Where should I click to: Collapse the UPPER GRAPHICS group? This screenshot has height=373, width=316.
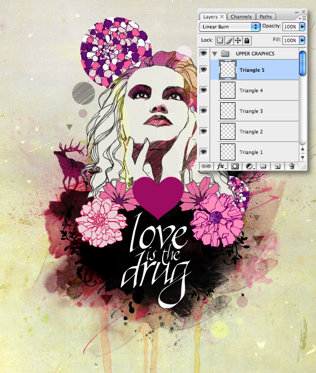click(215, 54)
